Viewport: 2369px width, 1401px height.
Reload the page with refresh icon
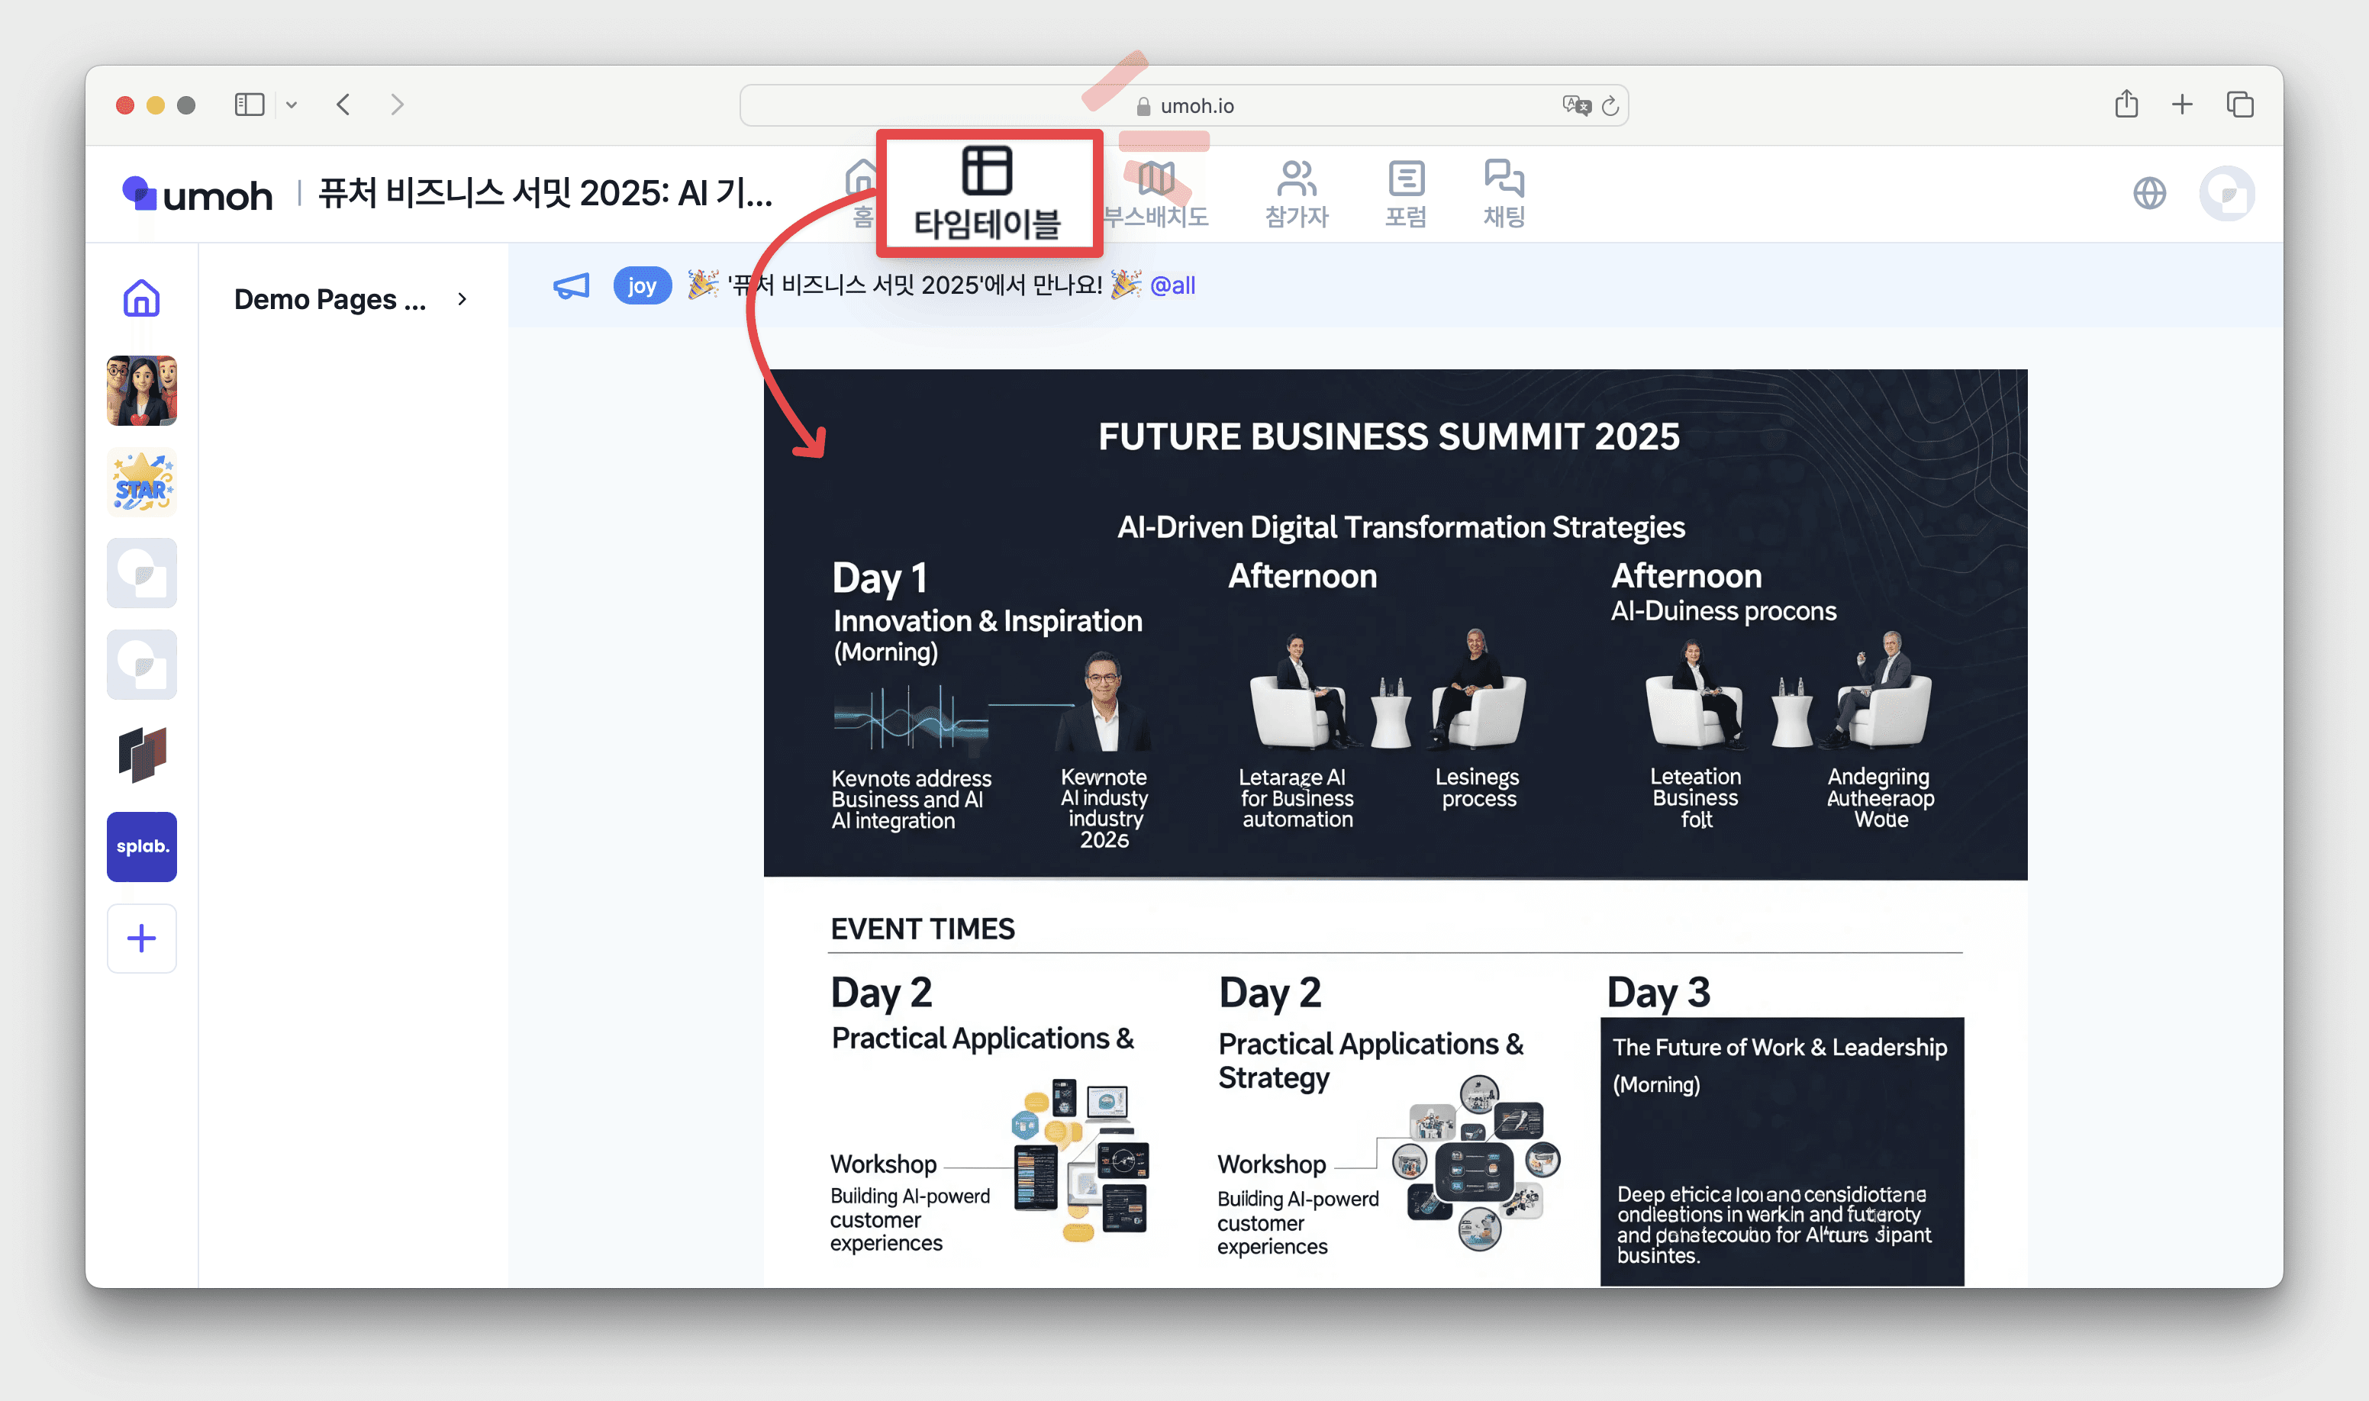[x=1611, y=106]
